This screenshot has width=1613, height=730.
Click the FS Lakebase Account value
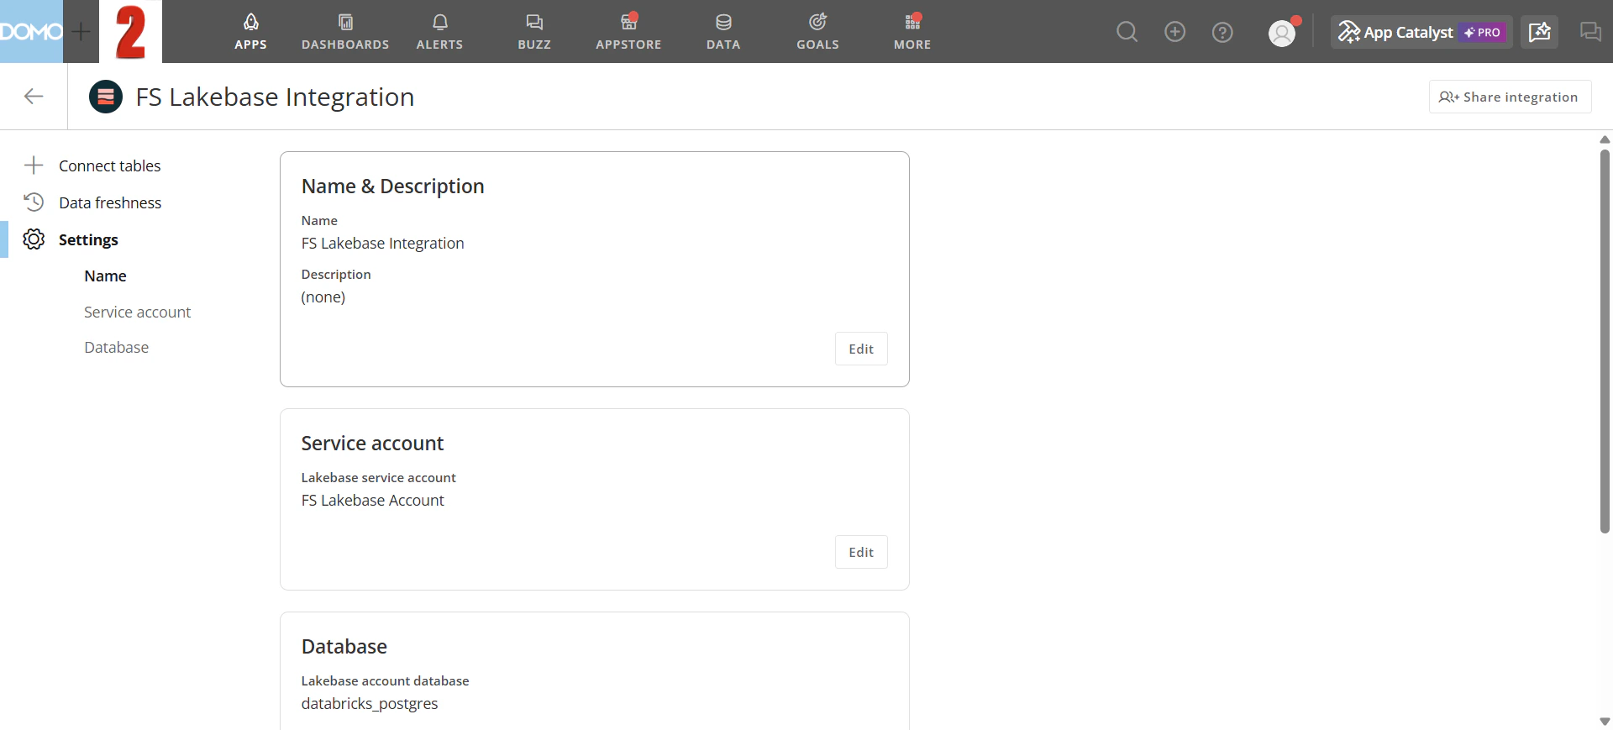(x=372, y=500)
